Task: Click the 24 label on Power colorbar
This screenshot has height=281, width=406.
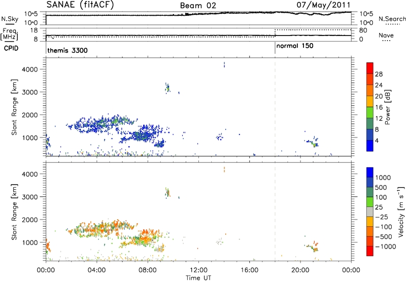Action: [379, 85]
